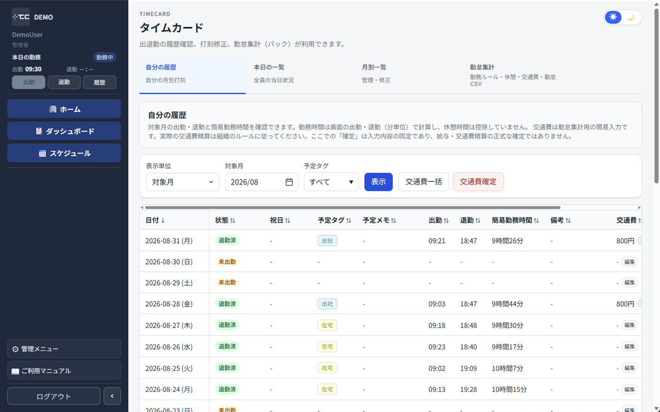660x412 pixels.
Task: Click the 交通費一括 button
Action: 423,182
